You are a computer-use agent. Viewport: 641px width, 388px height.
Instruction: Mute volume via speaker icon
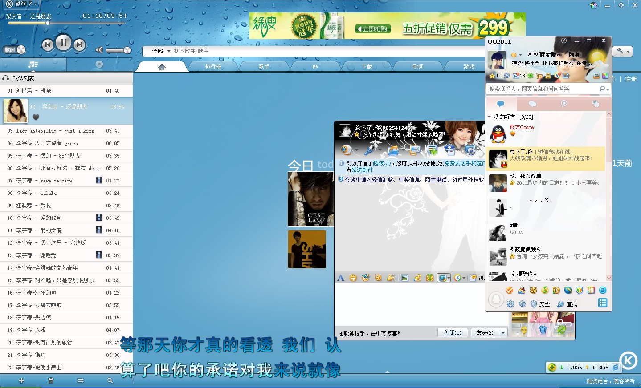pos(99,50)
